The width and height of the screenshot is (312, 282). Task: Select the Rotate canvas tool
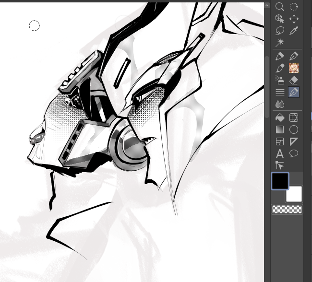294,7
